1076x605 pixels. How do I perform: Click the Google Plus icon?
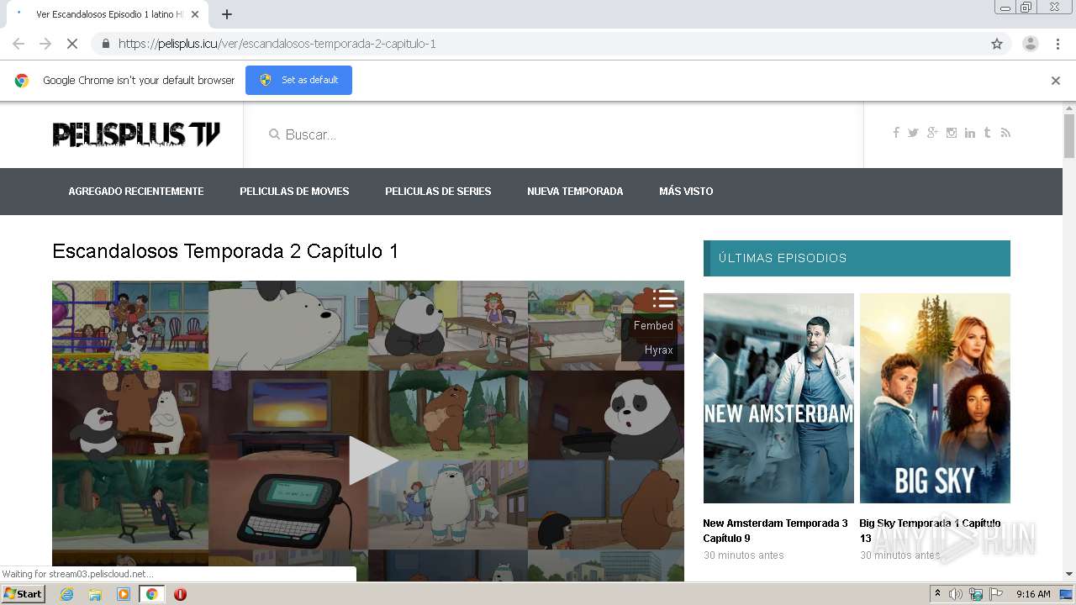932,133
